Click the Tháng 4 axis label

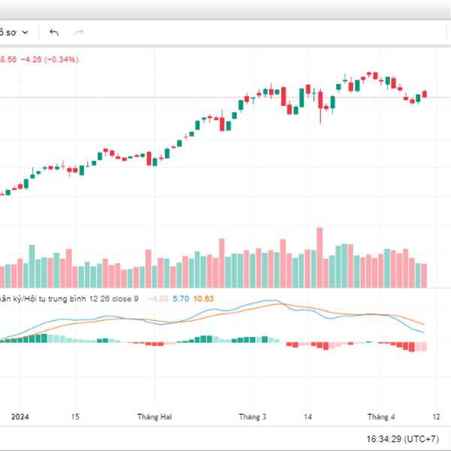click(381, 416)
